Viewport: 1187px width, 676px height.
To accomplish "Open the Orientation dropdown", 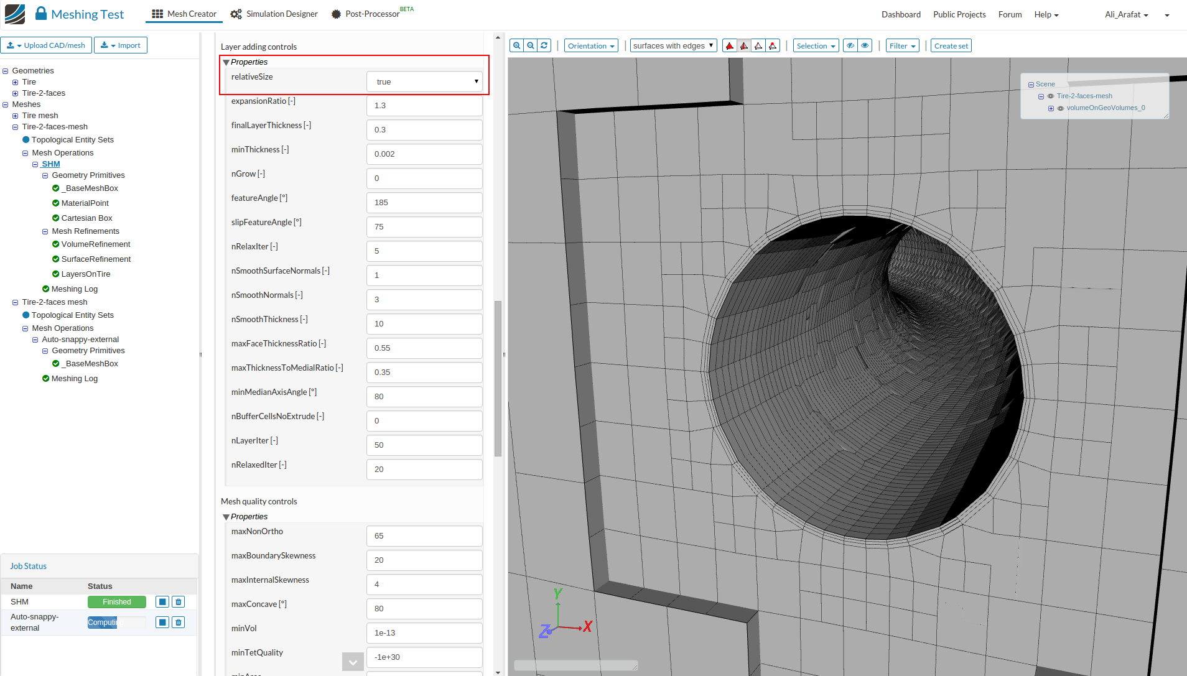I will click(590, 46).
